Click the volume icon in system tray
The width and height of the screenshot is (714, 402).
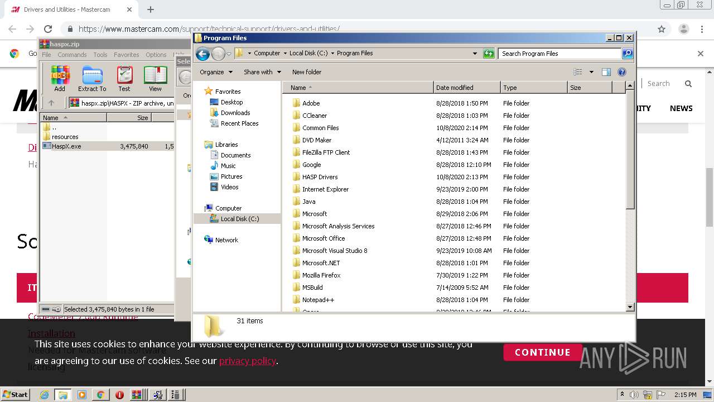click(x=634, y=395)
